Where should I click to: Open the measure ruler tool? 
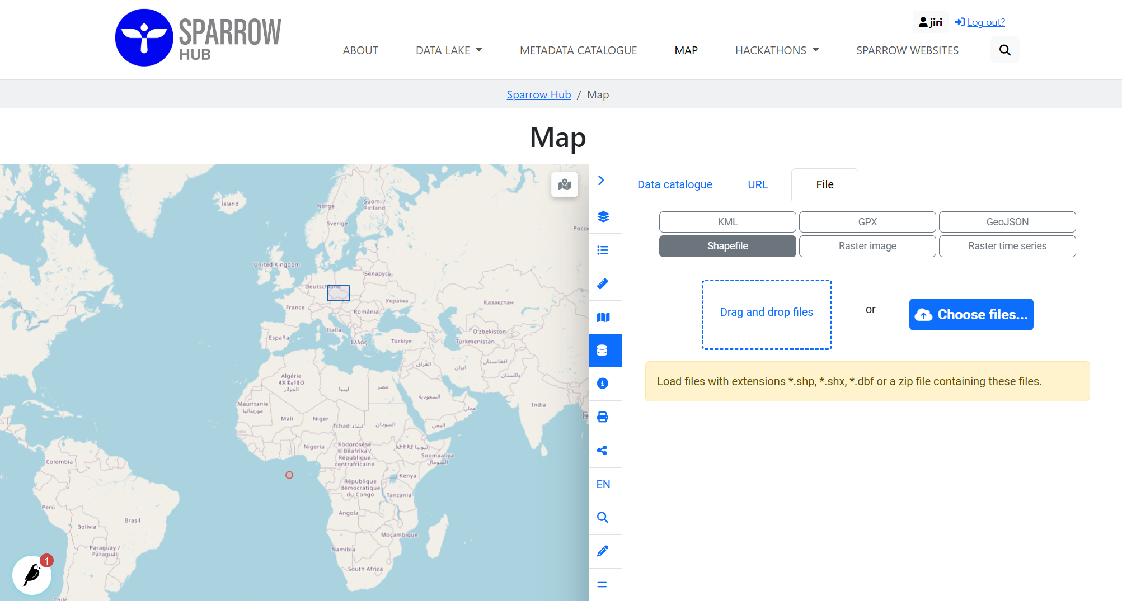pyautogui.click(x=604, y=283)
